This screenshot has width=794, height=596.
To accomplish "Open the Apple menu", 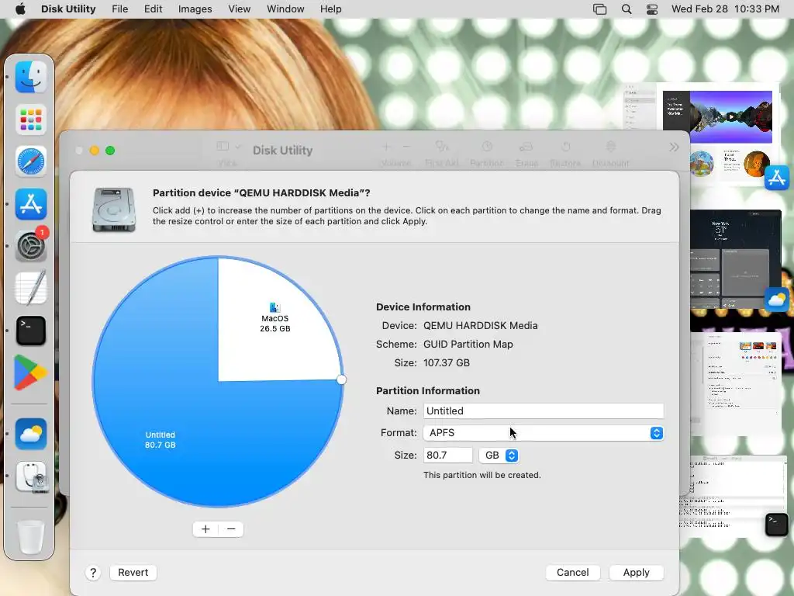I will click(20, 9).
